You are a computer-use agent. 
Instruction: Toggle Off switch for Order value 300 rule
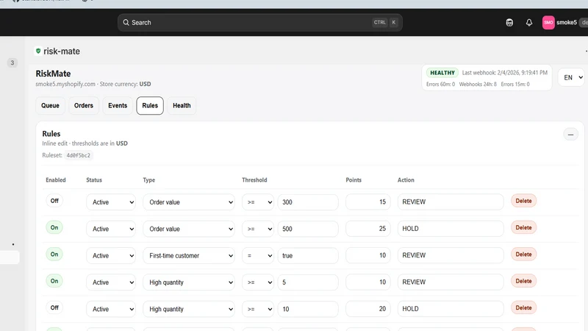click(x=54, y=201)
